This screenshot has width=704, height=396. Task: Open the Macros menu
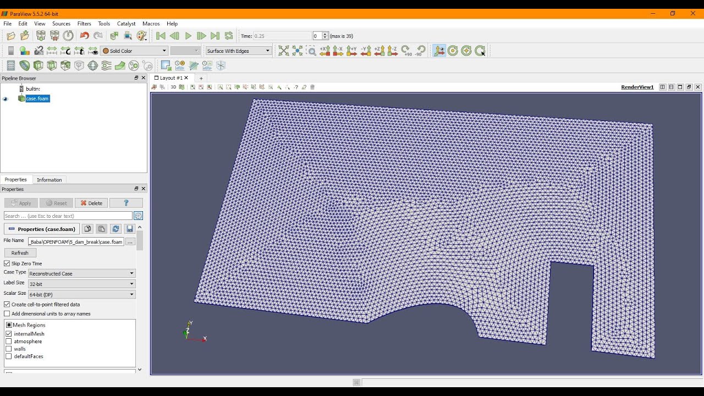click(151, 24)
